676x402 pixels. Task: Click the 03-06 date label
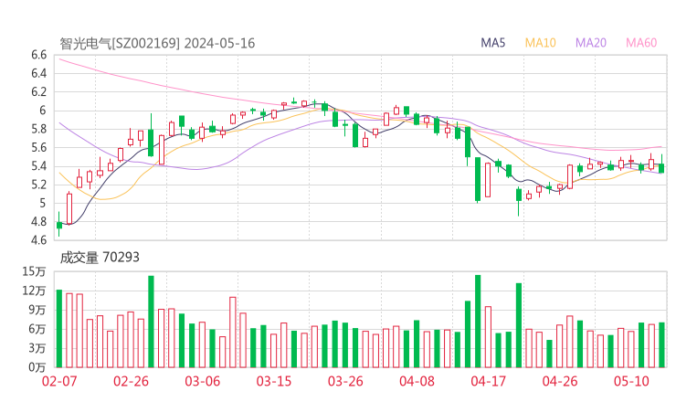pyautogui.click(x=202, y=381)
